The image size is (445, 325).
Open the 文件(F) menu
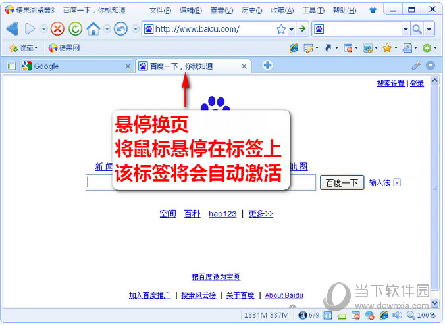(161, 11)
